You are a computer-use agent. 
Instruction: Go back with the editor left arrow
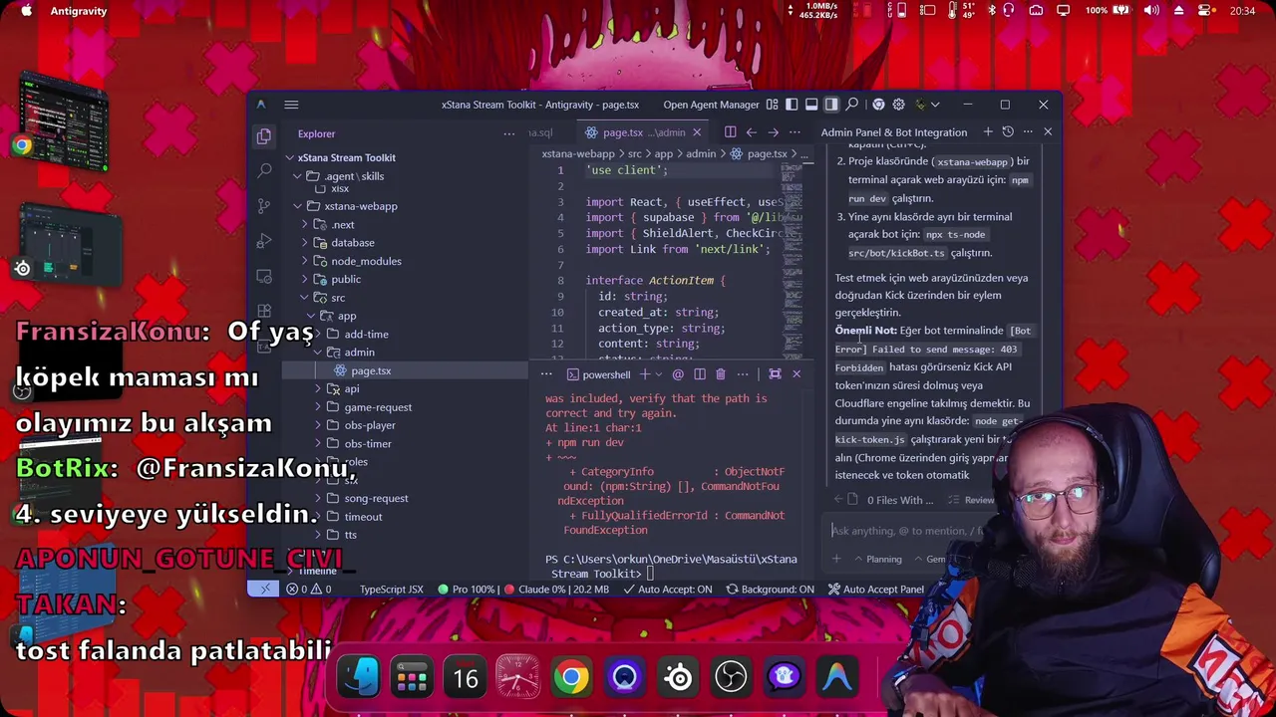pos(752,132)
